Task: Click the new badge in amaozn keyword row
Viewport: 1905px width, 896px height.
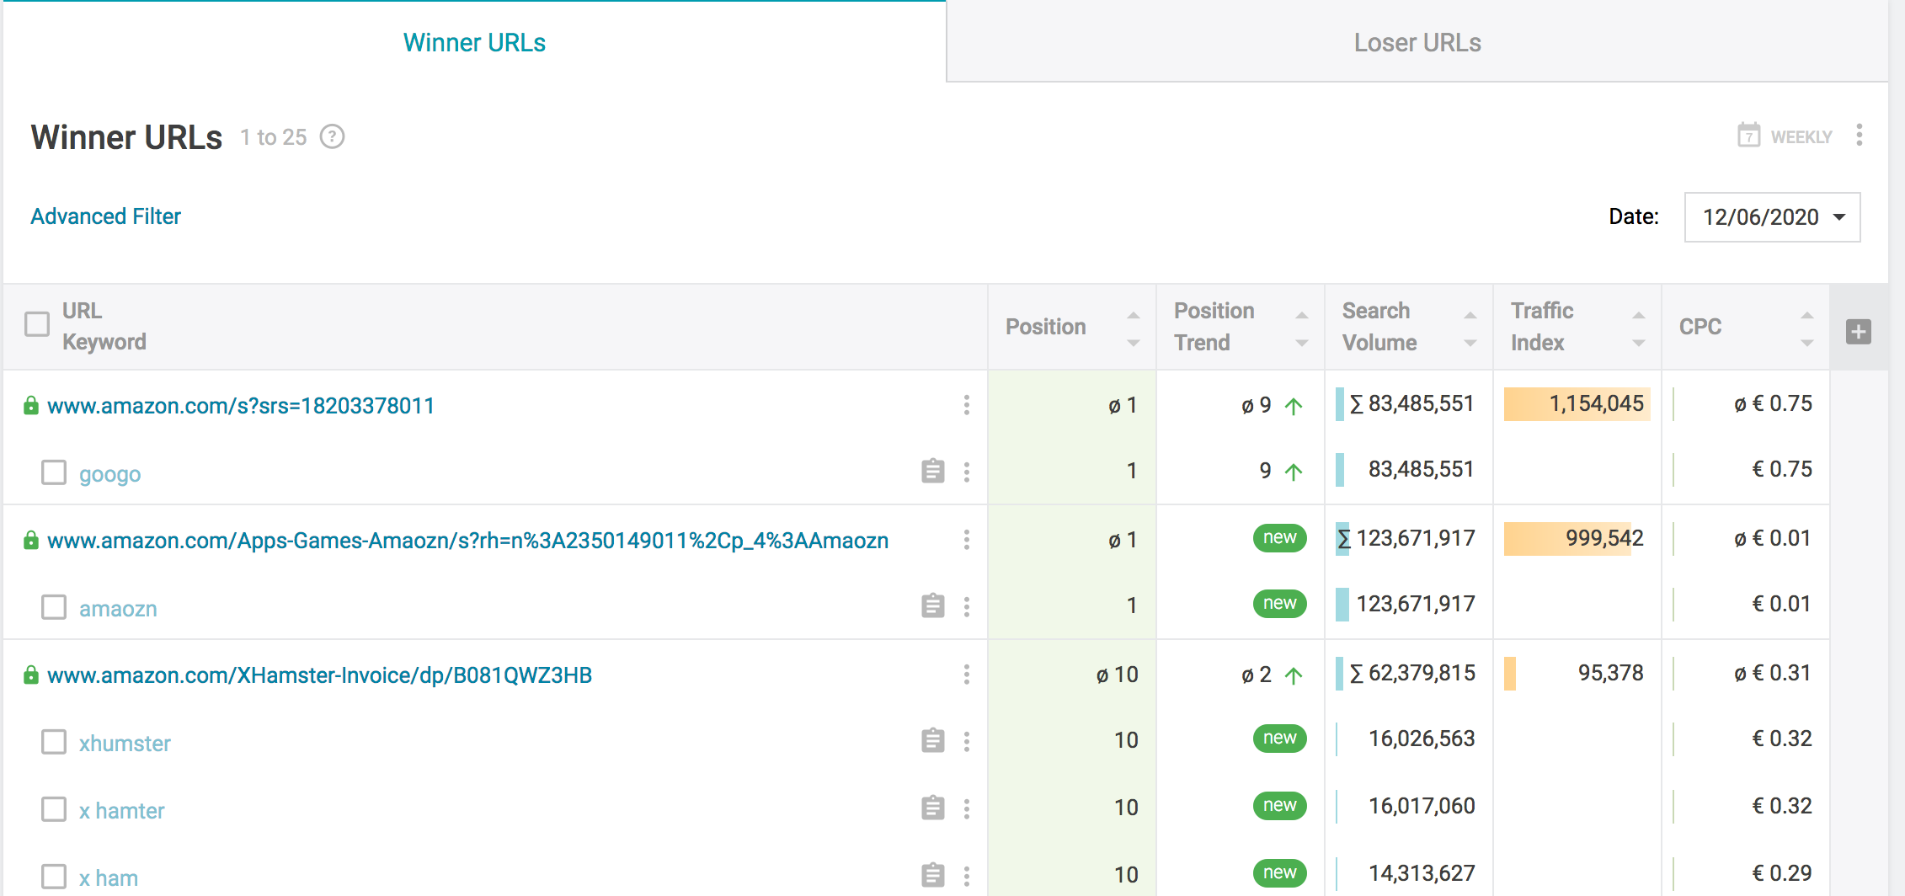Action: tap(1279, 604)
